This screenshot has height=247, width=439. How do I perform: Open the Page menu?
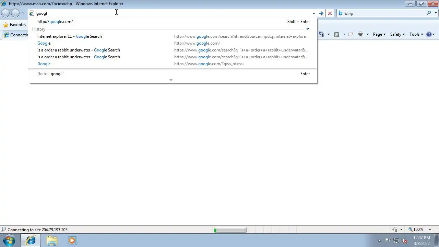(379, 34)
